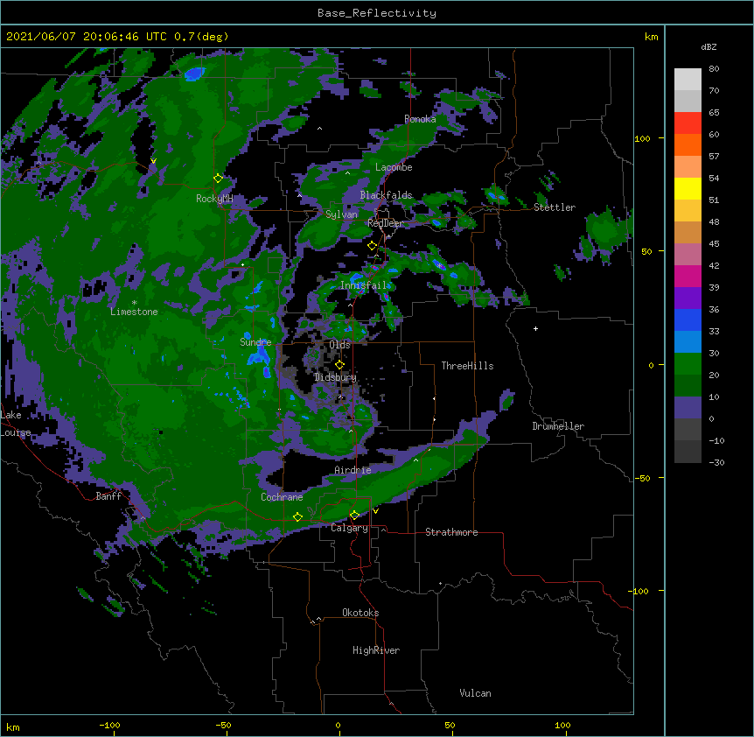Image resolution: width=754 pixels, height=737 pixels.
Task: Click the yellow diamond marker south of RedDeer
Action: coord(372,246)
